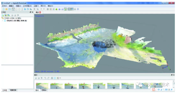Click the blue square icon in the photos toolbar
Image resolution: width=177 pixels, height=94 pixels.
pyautogui.click(x=55, y=78)
